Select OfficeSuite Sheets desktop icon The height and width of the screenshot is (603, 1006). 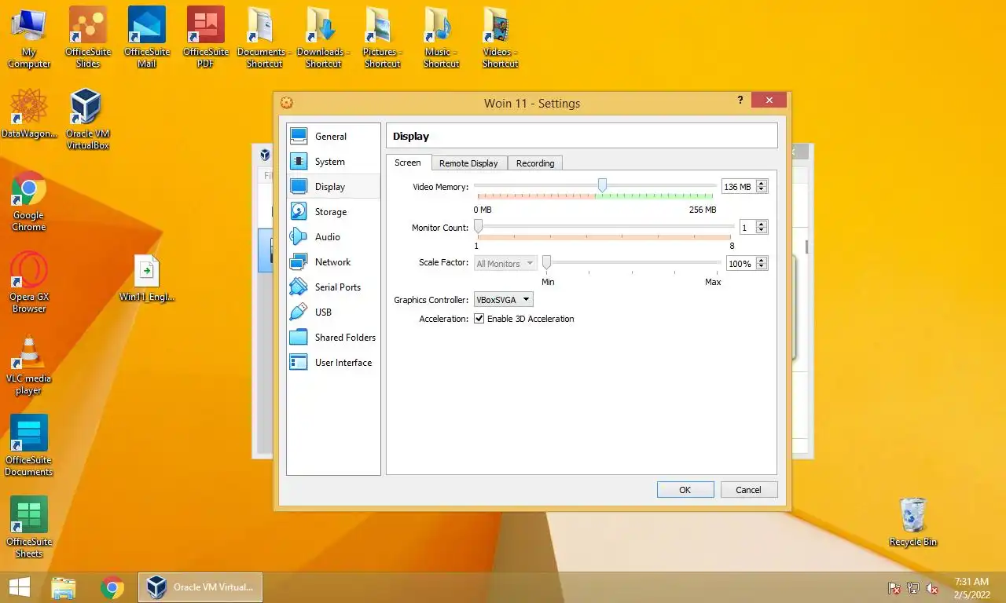(29, 528)
